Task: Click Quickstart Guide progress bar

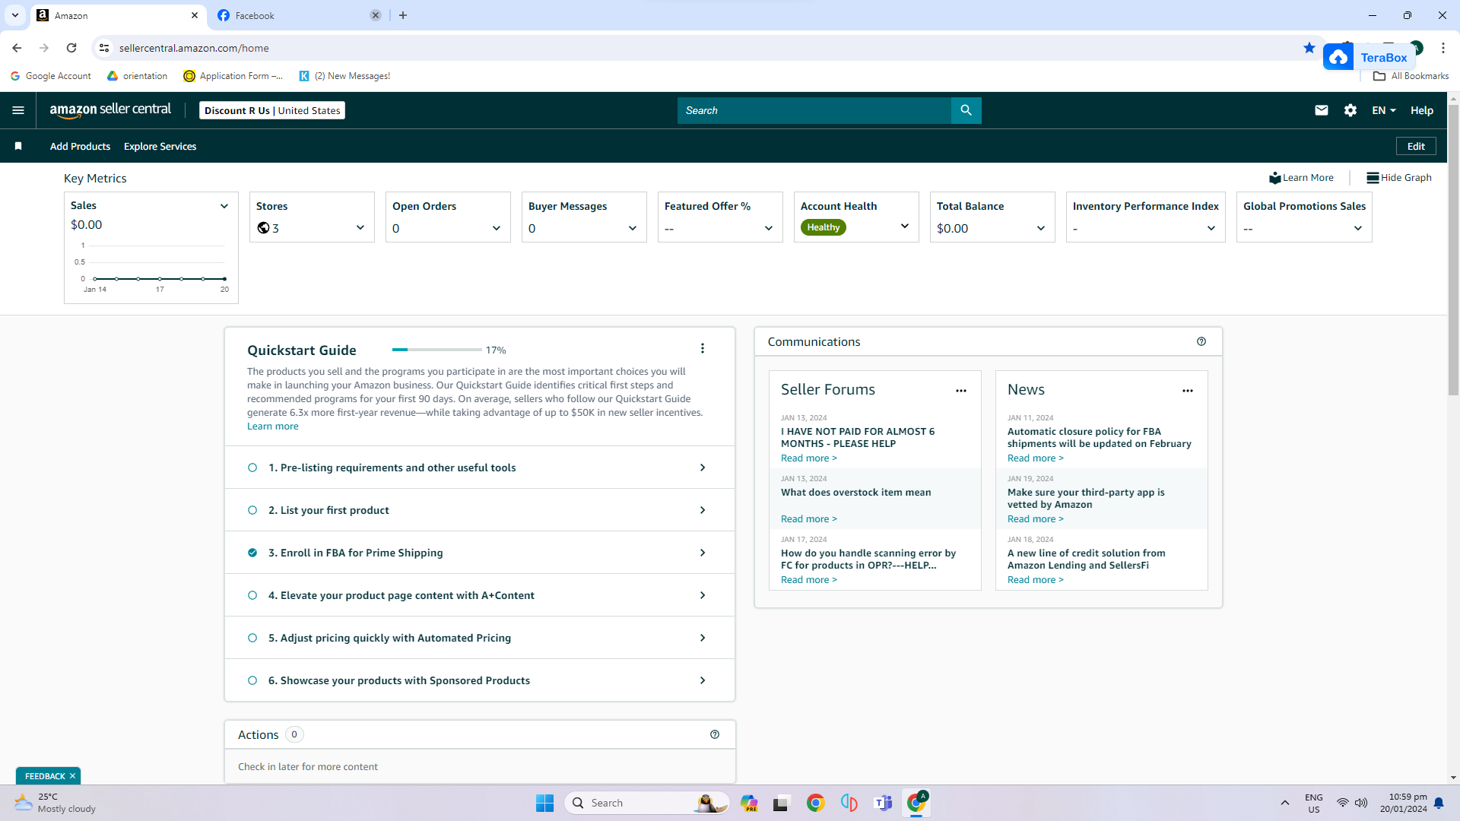Action: 437,350
